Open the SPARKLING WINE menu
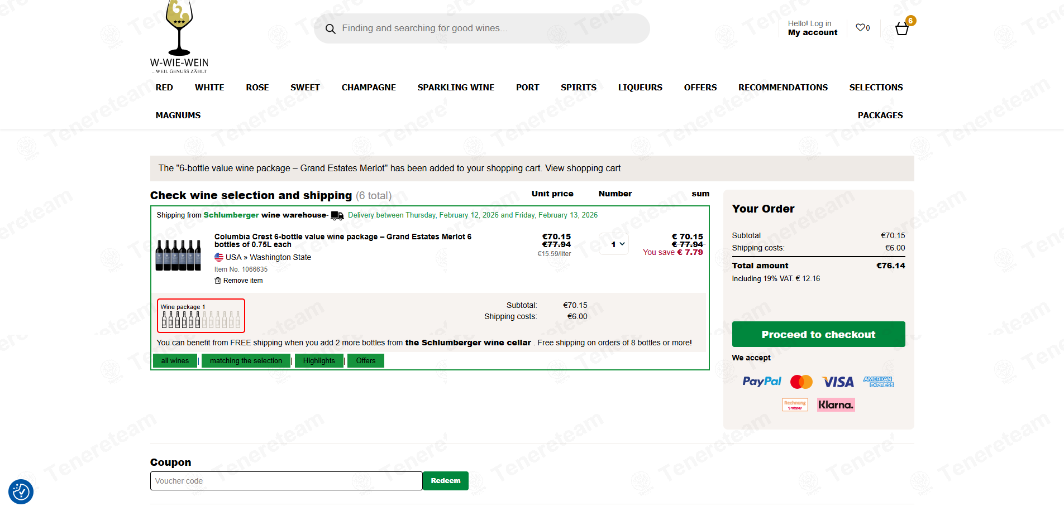Image resolution: width=1064 pixels, height=511 pixels. 456,88
